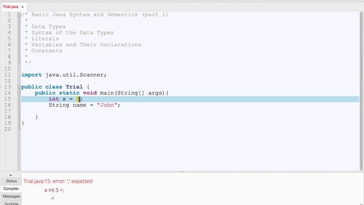The width and height of the screenshot is (364, 205).
Task: Click the comment "Syntax of the Data Types"
Action: click(73, 32)
